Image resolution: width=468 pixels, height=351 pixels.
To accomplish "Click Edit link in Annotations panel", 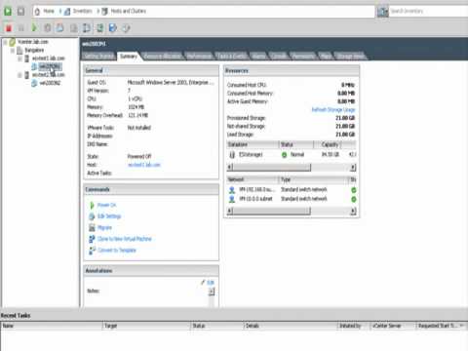I will (211, 283).
